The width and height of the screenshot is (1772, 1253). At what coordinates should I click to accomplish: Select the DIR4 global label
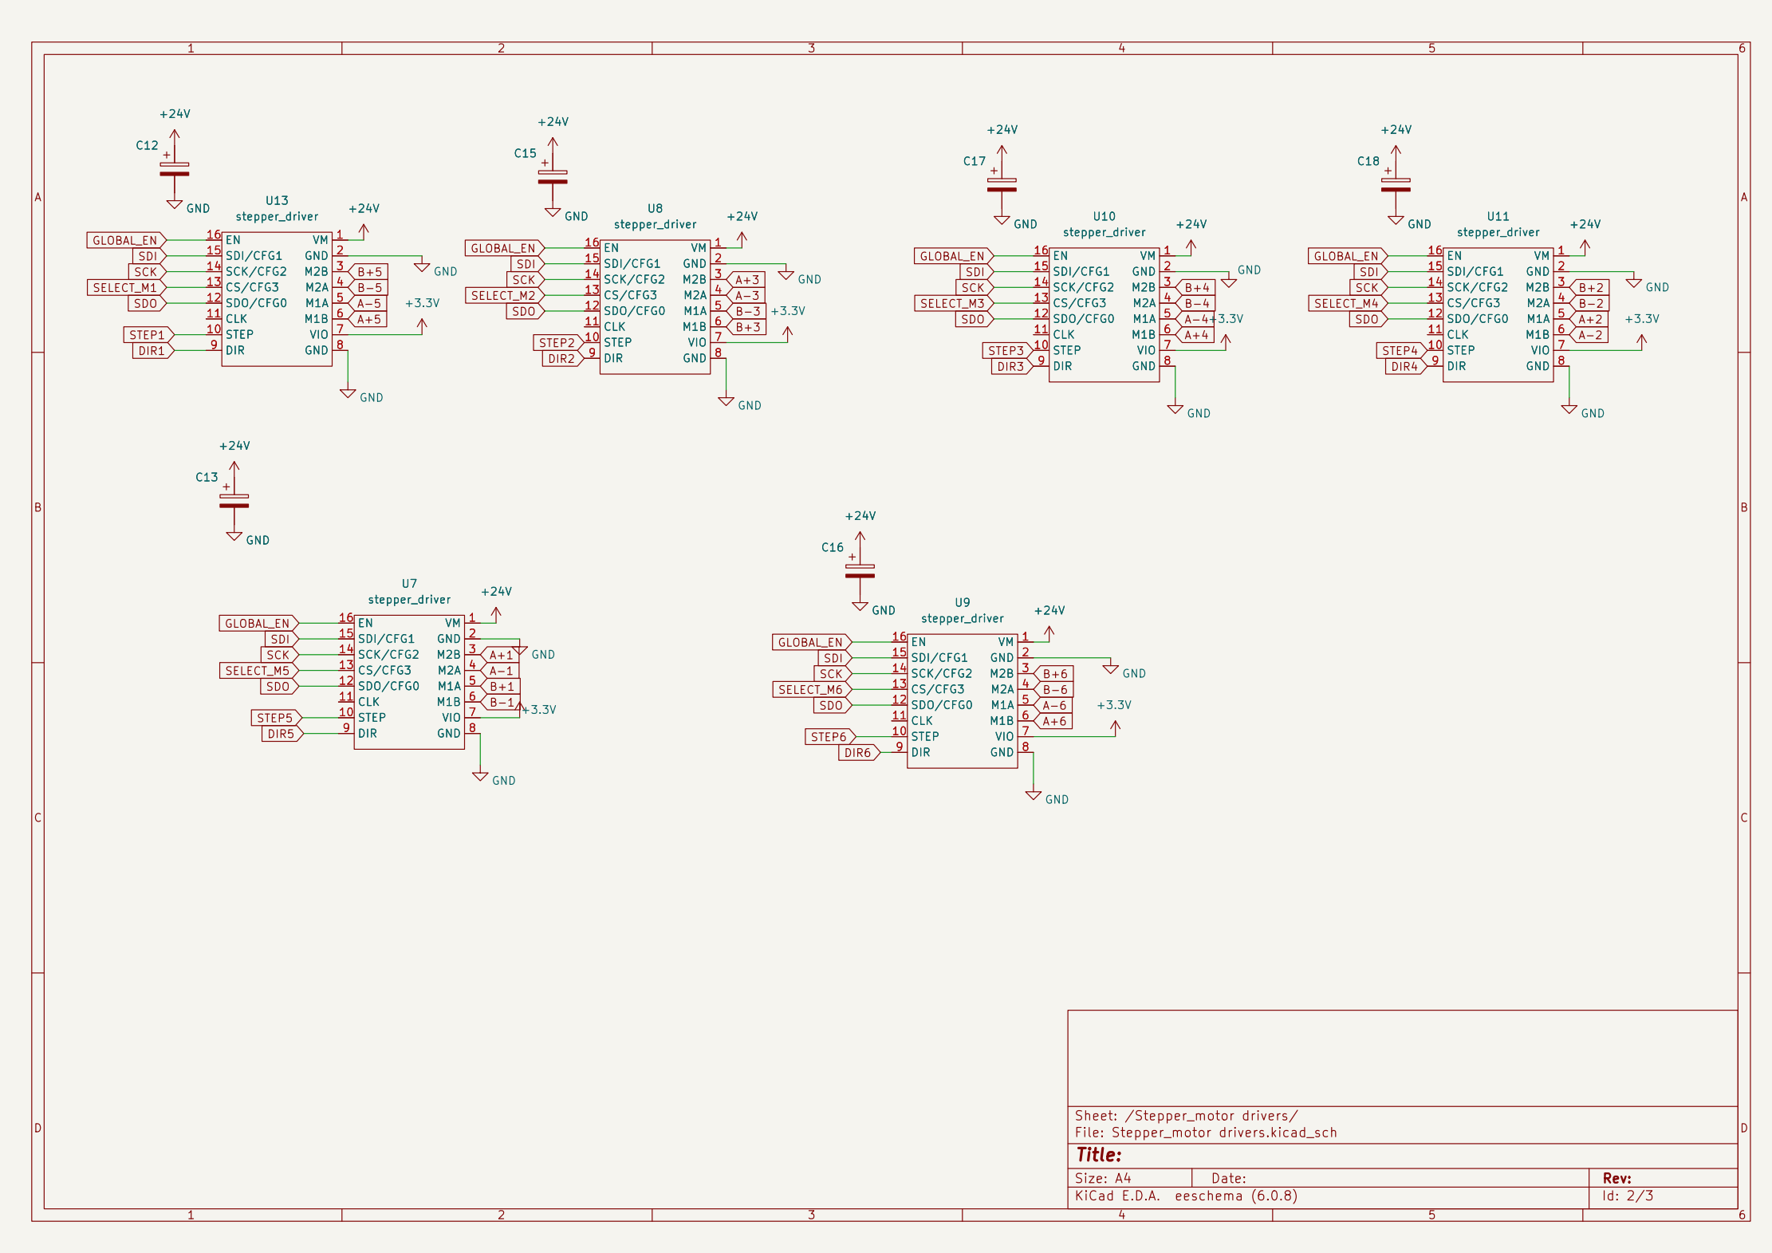tap(1404, 367)
